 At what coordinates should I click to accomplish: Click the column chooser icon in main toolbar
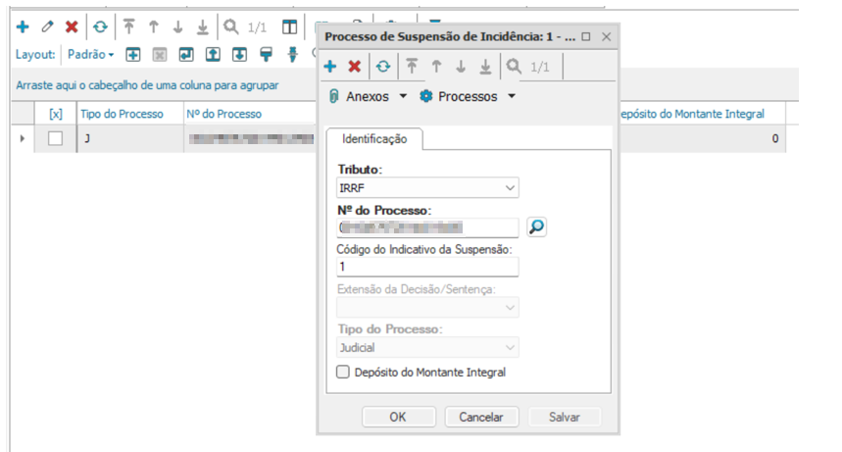tap(289, 26)
